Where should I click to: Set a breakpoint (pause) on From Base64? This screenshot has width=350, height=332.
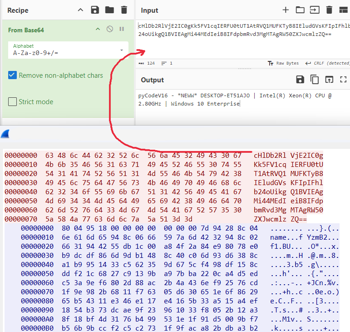[x=122, y=29]
